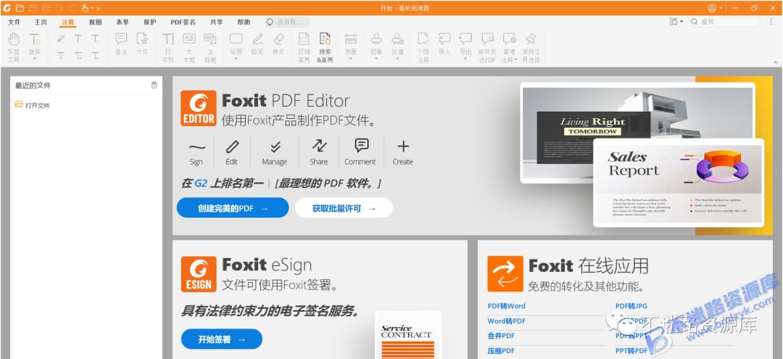This screenshot has height=359, width=783.
Task: Select the Textbox (文本框) tool
Action: [189, 47]
